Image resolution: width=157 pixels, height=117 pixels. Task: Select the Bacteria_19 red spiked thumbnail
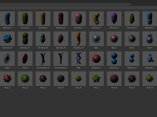click(x=61, y=39)
